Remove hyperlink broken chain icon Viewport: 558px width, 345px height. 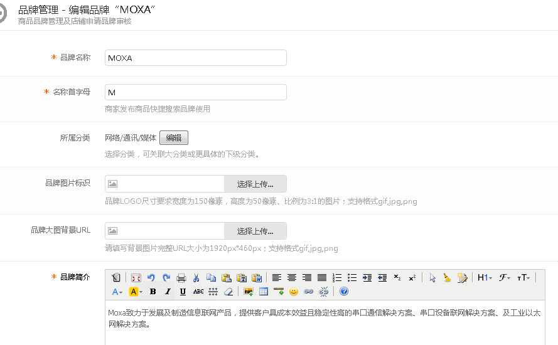[324, 292]
